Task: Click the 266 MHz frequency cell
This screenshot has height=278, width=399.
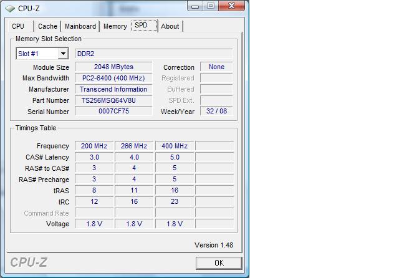Action: pos(134,146)
